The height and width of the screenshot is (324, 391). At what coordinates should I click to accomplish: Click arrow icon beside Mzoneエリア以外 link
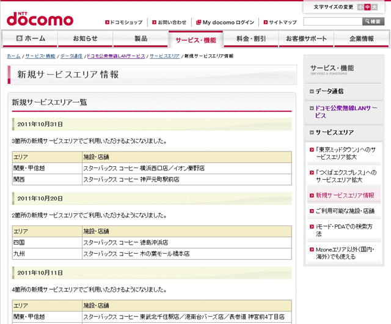pyautogui.click(x=312, y=249)
